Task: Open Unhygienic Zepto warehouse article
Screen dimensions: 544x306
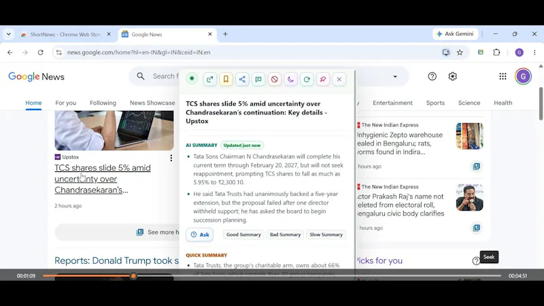Action: coord(400,143)
